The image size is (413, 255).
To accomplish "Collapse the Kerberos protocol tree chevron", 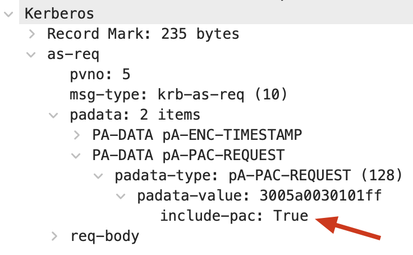I will coord(8,14).
